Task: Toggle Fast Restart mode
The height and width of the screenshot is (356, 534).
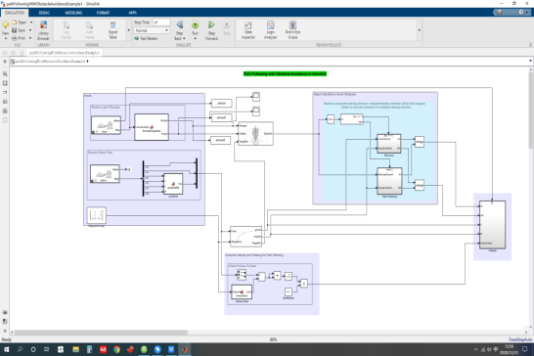Action: pos(146,38)
